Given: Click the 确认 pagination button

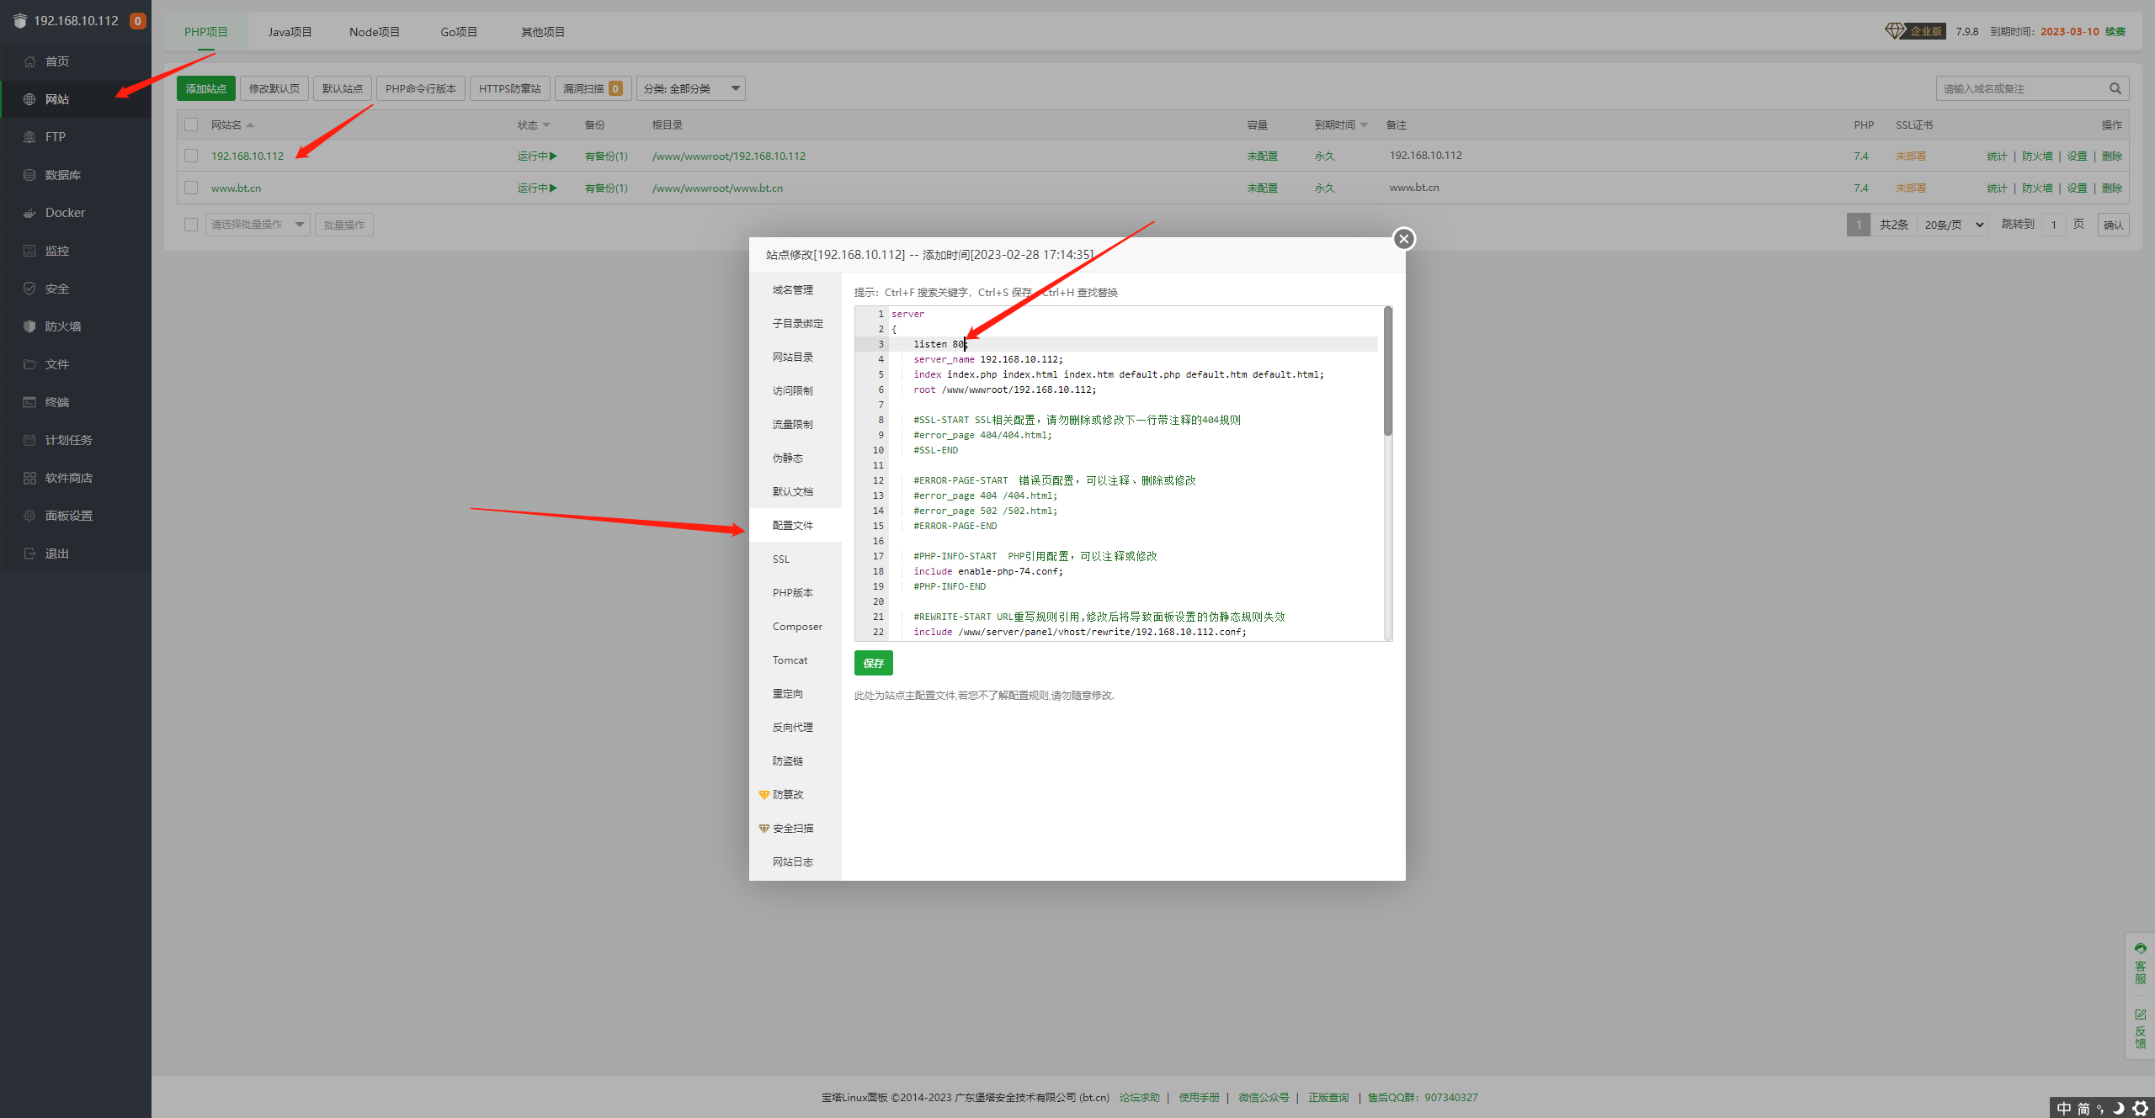Looking at the screenshot, I should point(2113,225).
